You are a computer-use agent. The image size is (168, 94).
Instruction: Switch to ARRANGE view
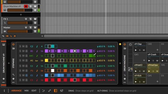(16, 91)
